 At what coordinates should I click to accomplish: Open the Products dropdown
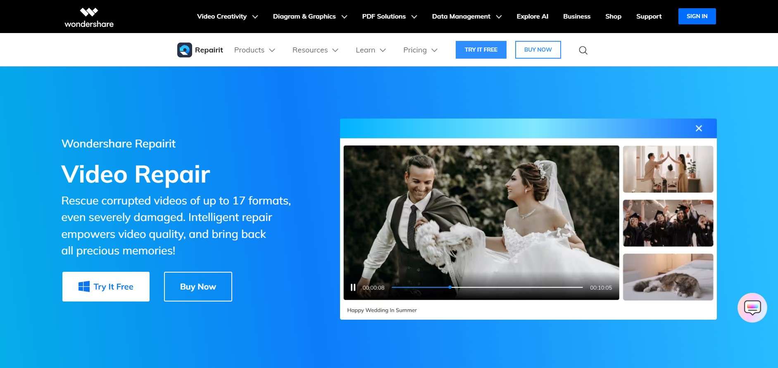pyautogui.click(x=255, y=50)
